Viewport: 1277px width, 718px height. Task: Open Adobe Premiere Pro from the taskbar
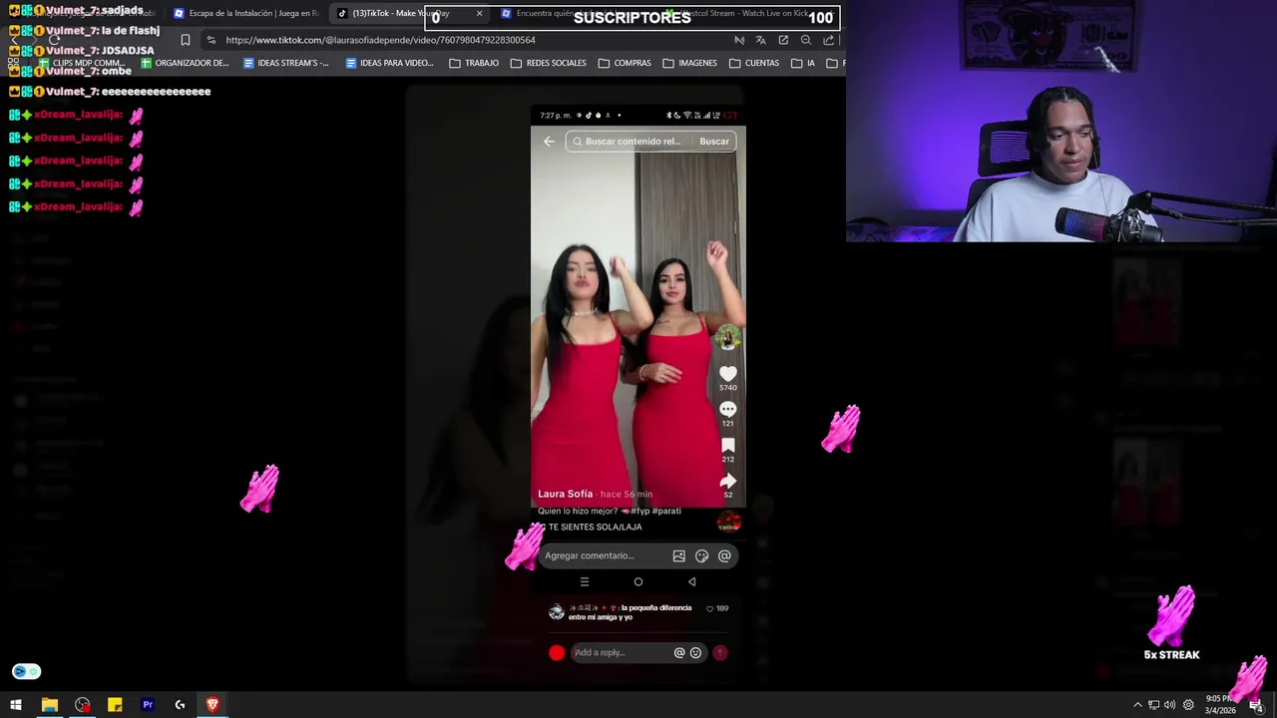coord(148,705)
